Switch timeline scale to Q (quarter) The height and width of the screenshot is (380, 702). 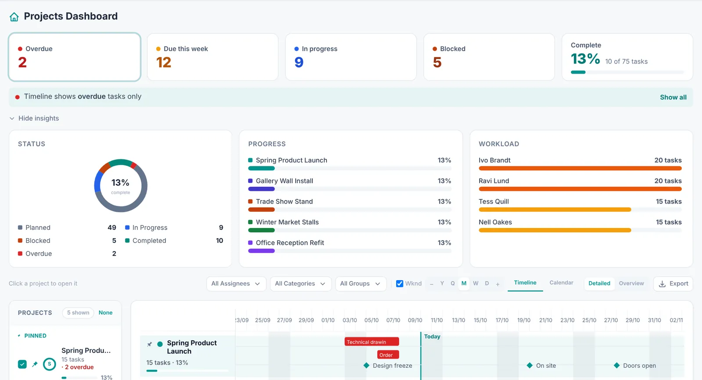pos(453,283)
